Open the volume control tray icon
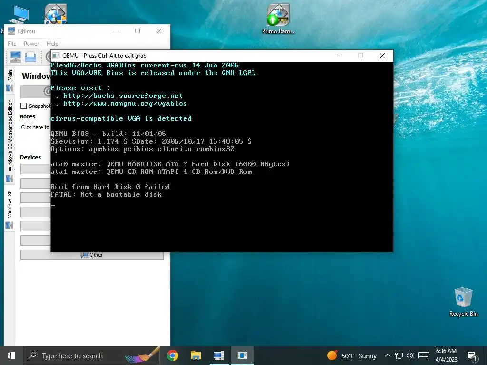487x365 pixels. [x=410, y=355]
